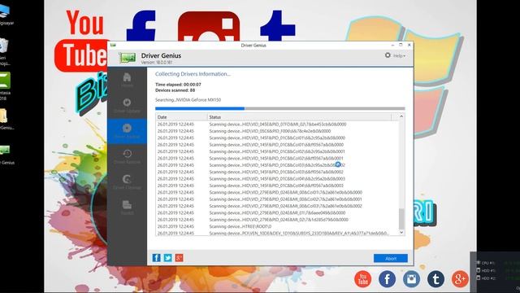The image size is (520, 293).
Task: Sort log by the Date column header
Action: [x=181, y=117]
